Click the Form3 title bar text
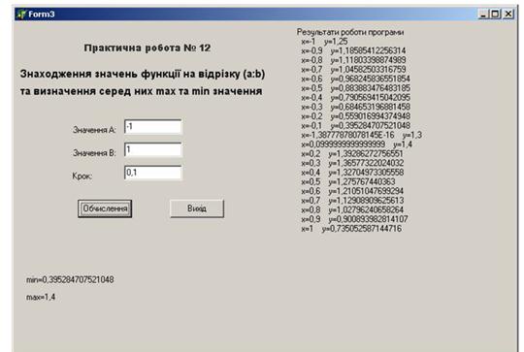Image resolution: width=524 pixels, height=352 pixels. [x=42, y=14]
